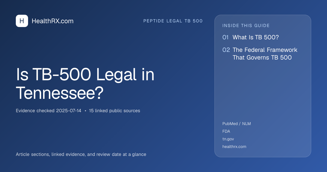Image resolution: width=327 pixels, height=172 pixels.
Task: Click the 'INSIDE THIS GUIDE' heading
Action: pyautogui.click(x=246, y=26)
